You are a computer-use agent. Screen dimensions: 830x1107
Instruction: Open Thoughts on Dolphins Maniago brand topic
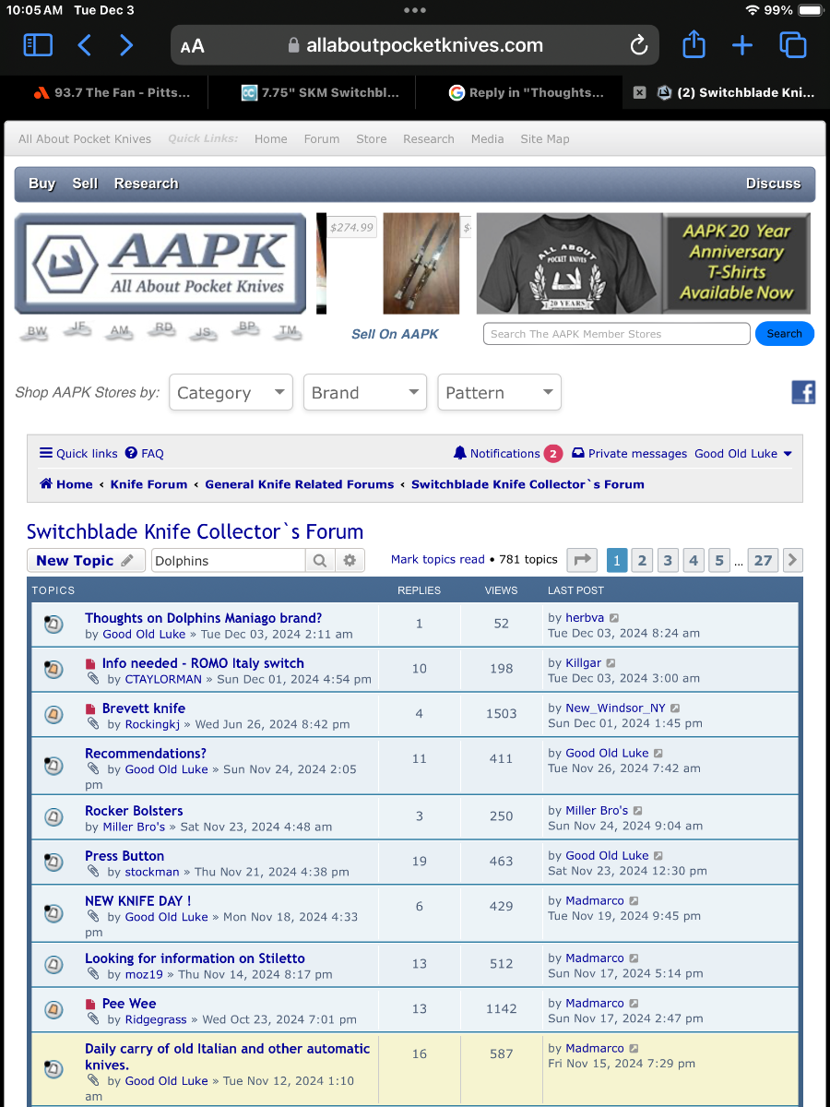coord(204,618)
